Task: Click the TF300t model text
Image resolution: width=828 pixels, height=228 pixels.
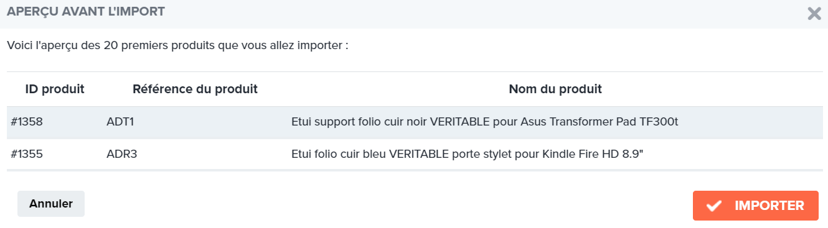Action: [x=659, y=122]
